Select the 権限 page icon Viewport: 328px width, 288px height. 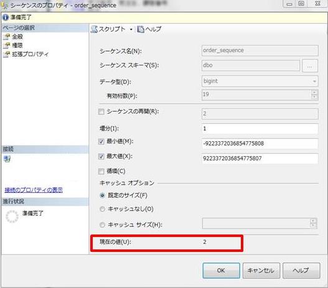tap(6, 45)
